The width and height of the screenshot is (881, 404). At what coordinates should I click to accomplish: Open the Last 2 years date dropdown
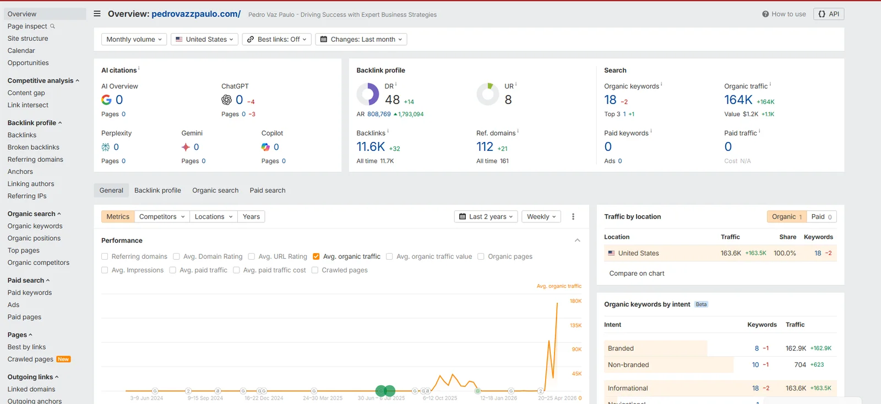click(486, 217)
